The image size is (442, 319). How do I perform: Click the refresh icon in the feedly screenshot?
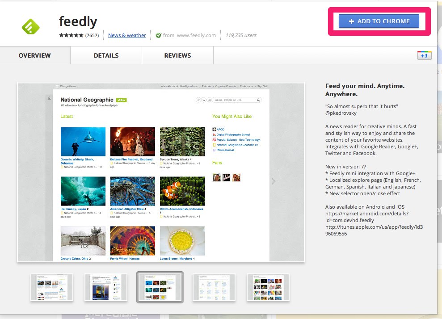coord(204,100)
